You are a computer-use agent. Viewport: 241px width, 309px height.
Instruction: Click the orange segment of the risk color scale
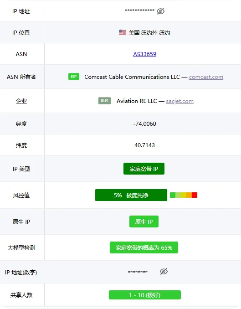point(189,195)
